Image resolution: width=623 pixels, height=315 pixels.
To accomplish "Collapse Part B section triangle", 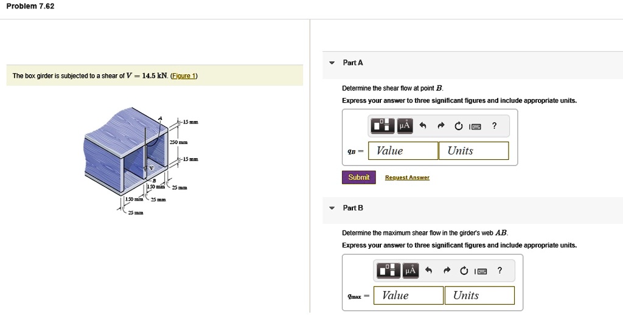I will click(x=332, y=208).
